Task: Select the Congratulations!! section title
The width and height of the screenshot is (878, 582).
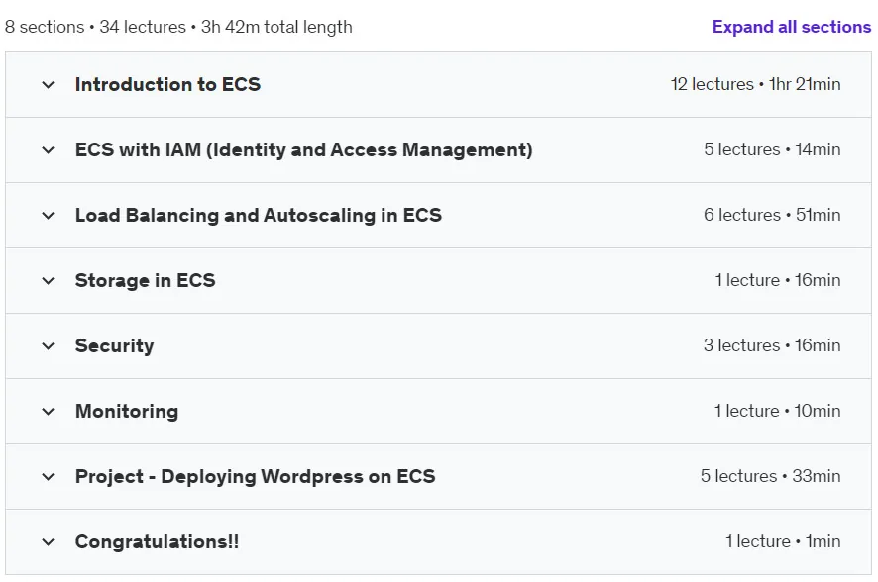Action: coord(157,541)
